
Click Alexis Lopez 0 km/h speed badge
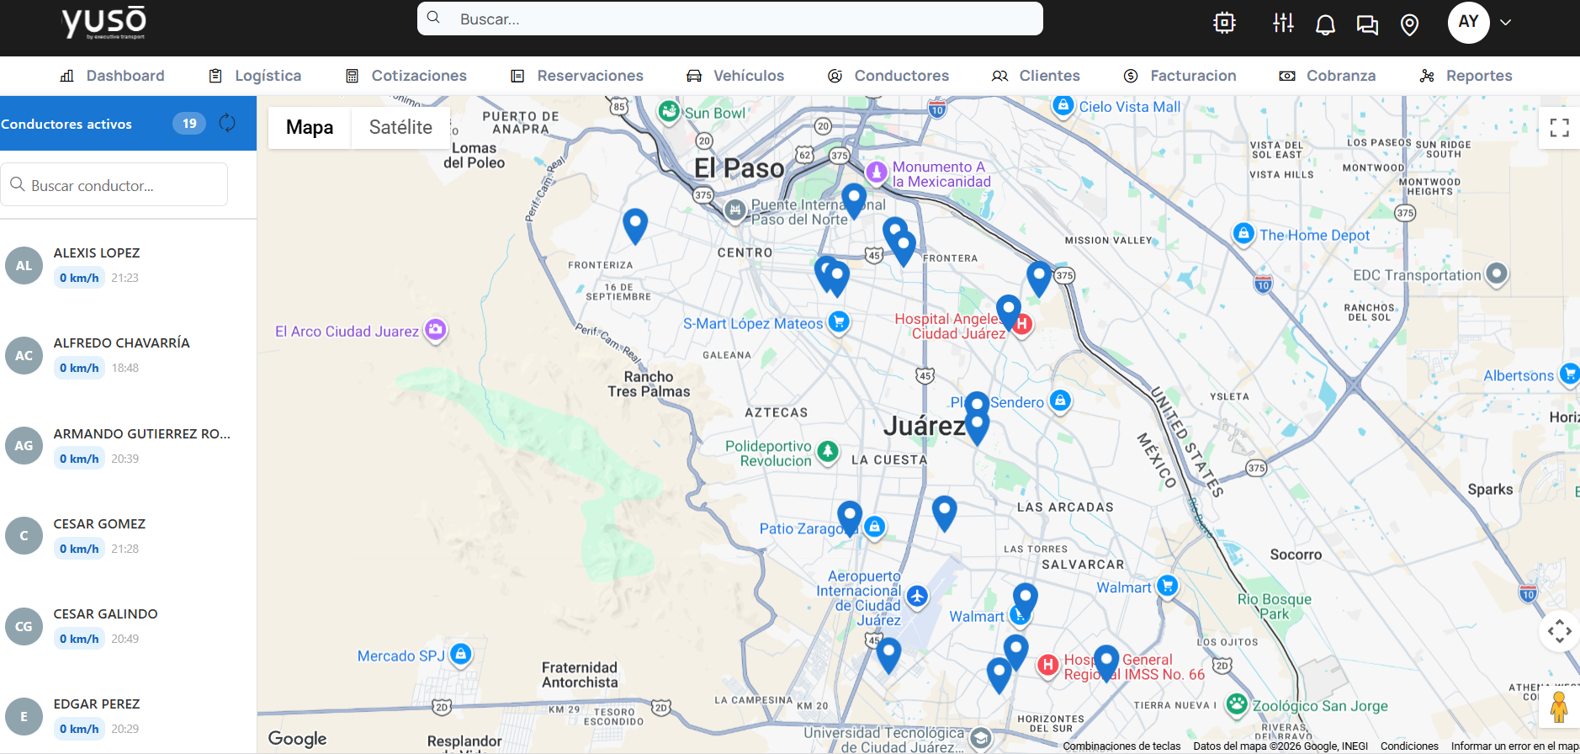pyautogui.click(x=79, y=278)
